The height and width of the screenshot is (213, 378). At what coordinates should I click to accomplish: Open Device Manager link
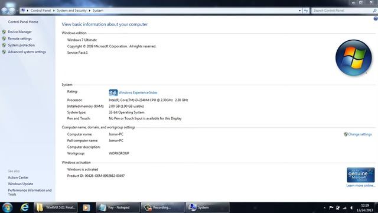pyautogui.click(x=19, y=32)
